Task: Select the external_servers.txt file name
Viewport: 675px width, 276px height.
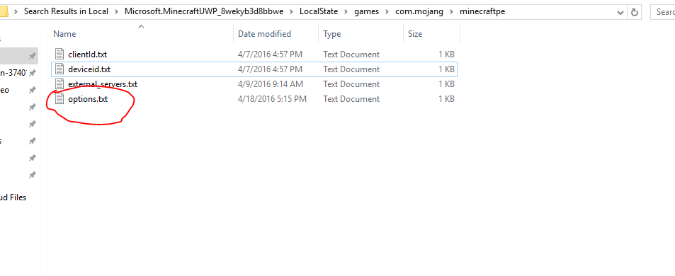Action: (103, 84)
